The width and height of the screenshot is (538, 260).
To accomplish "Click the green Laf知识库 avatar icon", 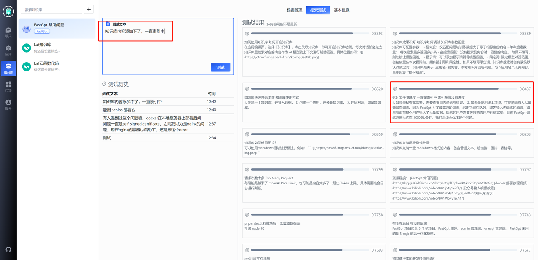I will [x=26, y=47].
